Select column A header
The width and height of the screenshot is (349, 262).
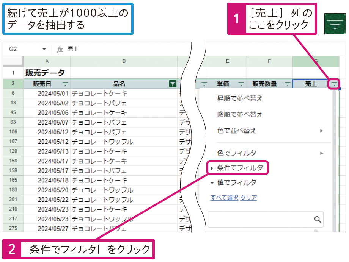47,61
